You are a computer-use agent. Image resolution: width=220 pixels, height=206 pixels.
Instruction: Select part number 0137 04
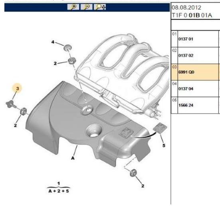186,88
